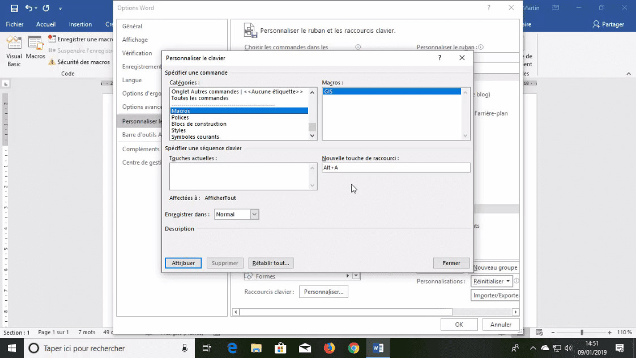The width and height of the screenshot is (636, 358).
Task: Click the Rétablir tout button
Action: coord(271,263)
